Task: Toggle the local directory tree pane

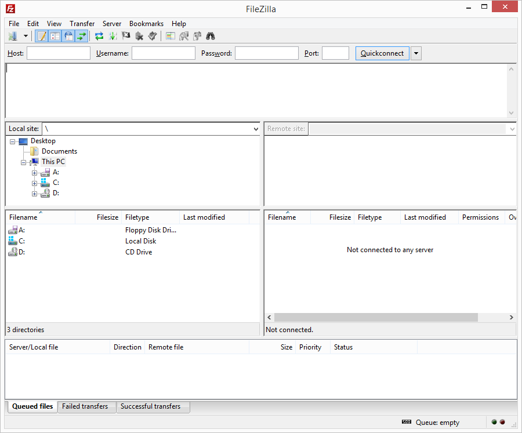Action: pos(55,36)
